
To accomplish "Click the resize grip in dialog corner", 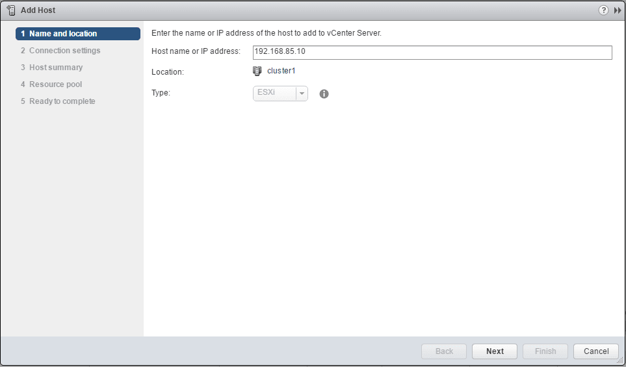I will 619,361.
